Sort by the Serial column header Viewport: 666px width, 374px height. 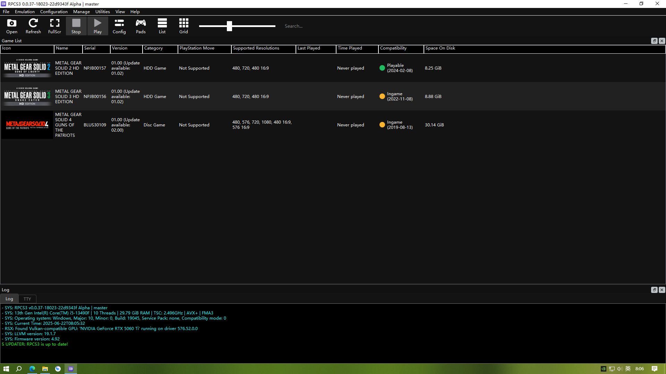click(96, 48)
